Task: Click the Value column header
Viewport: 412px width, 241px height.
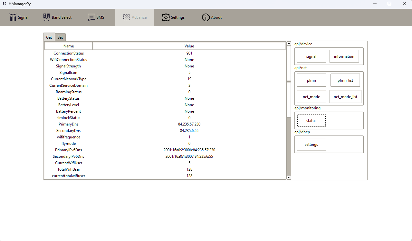Action: click(x=189, y=46)
